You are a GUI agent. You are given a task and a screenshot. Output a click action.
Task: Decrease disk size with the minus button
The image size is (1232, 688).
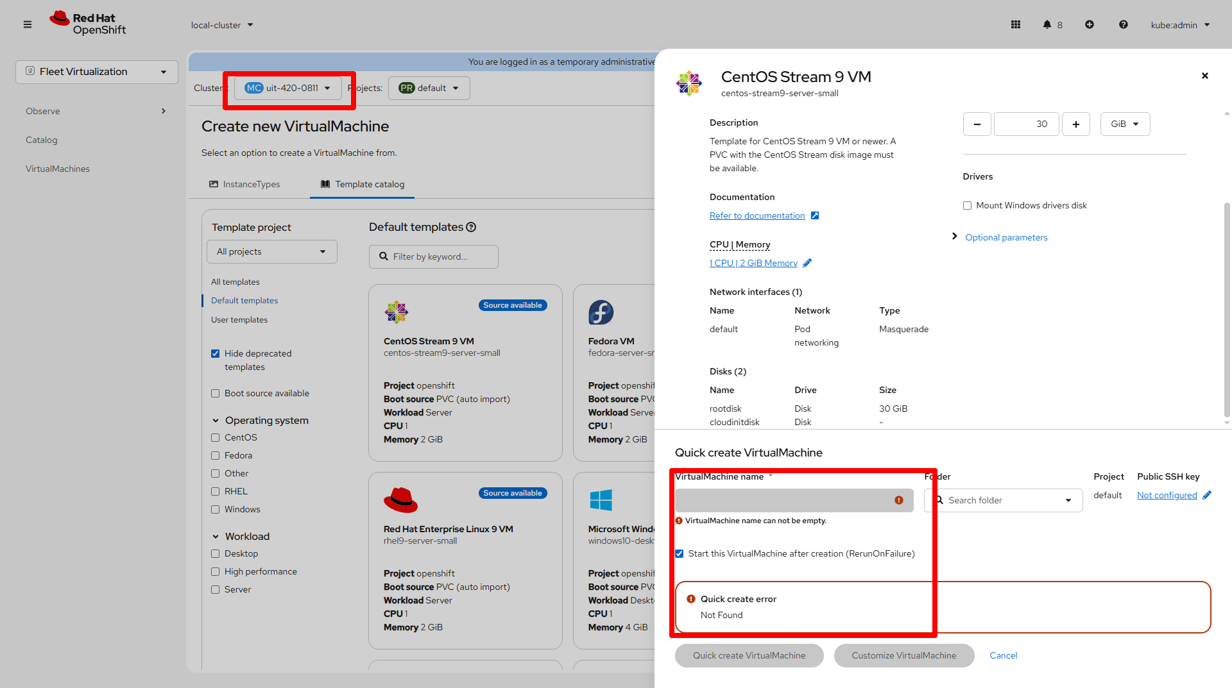click(977, 124)
